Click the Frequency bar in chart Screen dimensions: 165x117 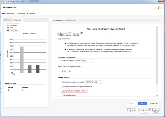pos(22,60)
